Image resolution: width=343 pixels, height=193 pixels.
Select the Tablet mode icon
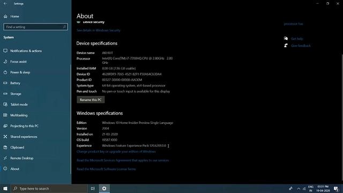pos(5,105)
